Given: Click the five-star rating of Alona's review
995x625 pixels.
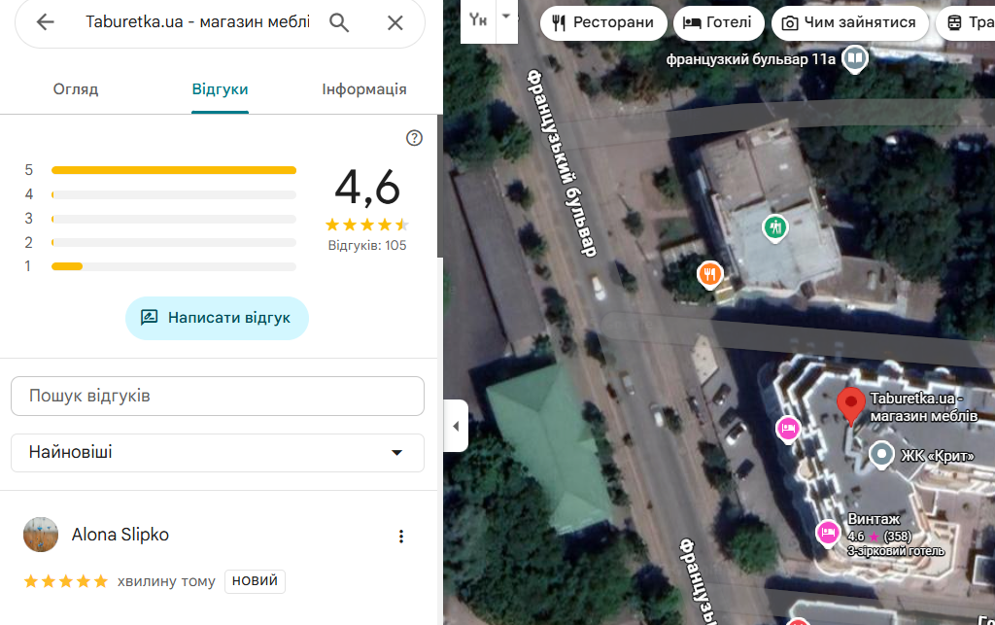Looking at the screenshot, I should coord(66,581).
